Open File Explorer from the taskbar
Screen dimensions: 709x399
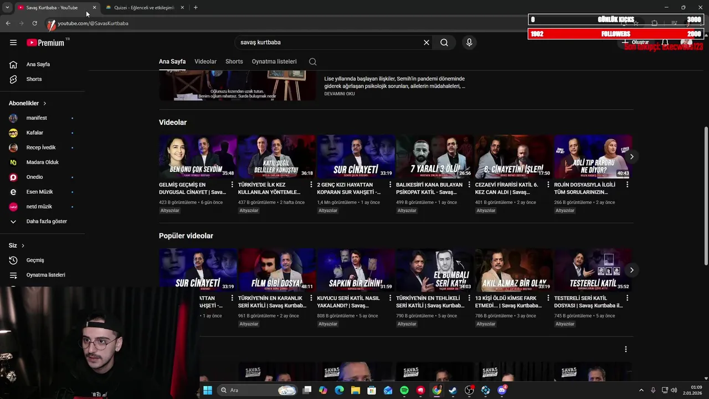356,390
